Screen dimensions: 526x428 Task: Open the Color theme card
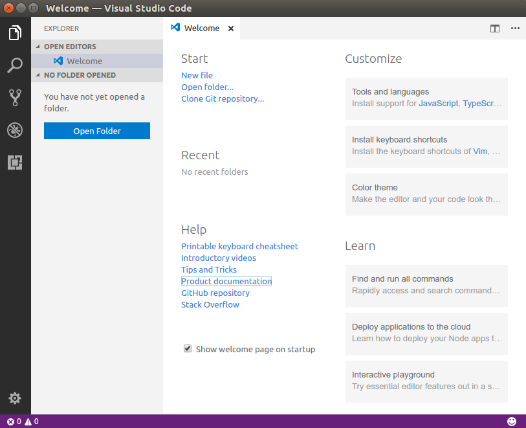coord(426,194)
